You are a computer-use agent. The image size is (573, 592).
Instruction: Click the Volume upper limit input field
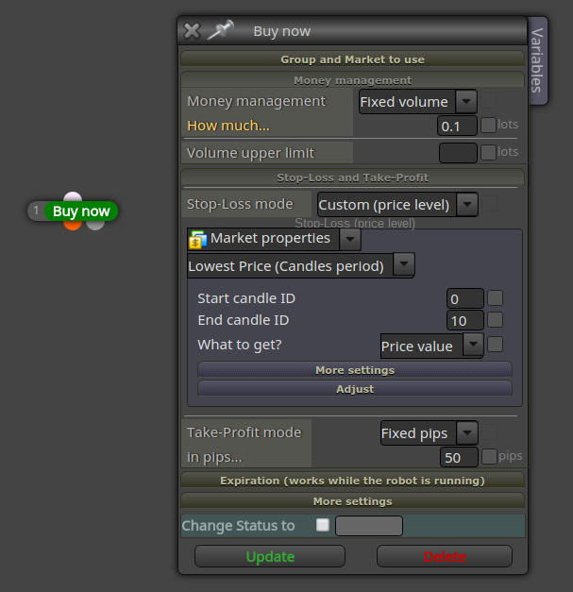[458, 153]
